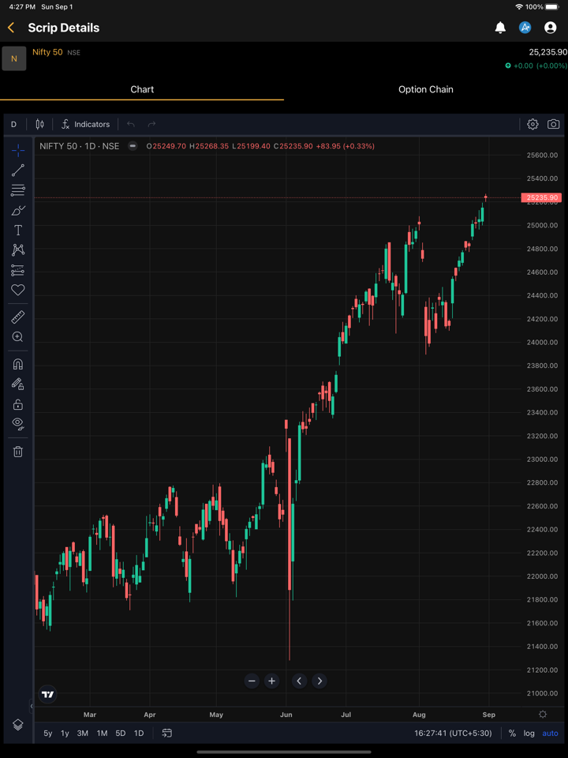Click the zoom in plus button on chart
The height and width of the screenshot is (758, 568).
point(271,681)
